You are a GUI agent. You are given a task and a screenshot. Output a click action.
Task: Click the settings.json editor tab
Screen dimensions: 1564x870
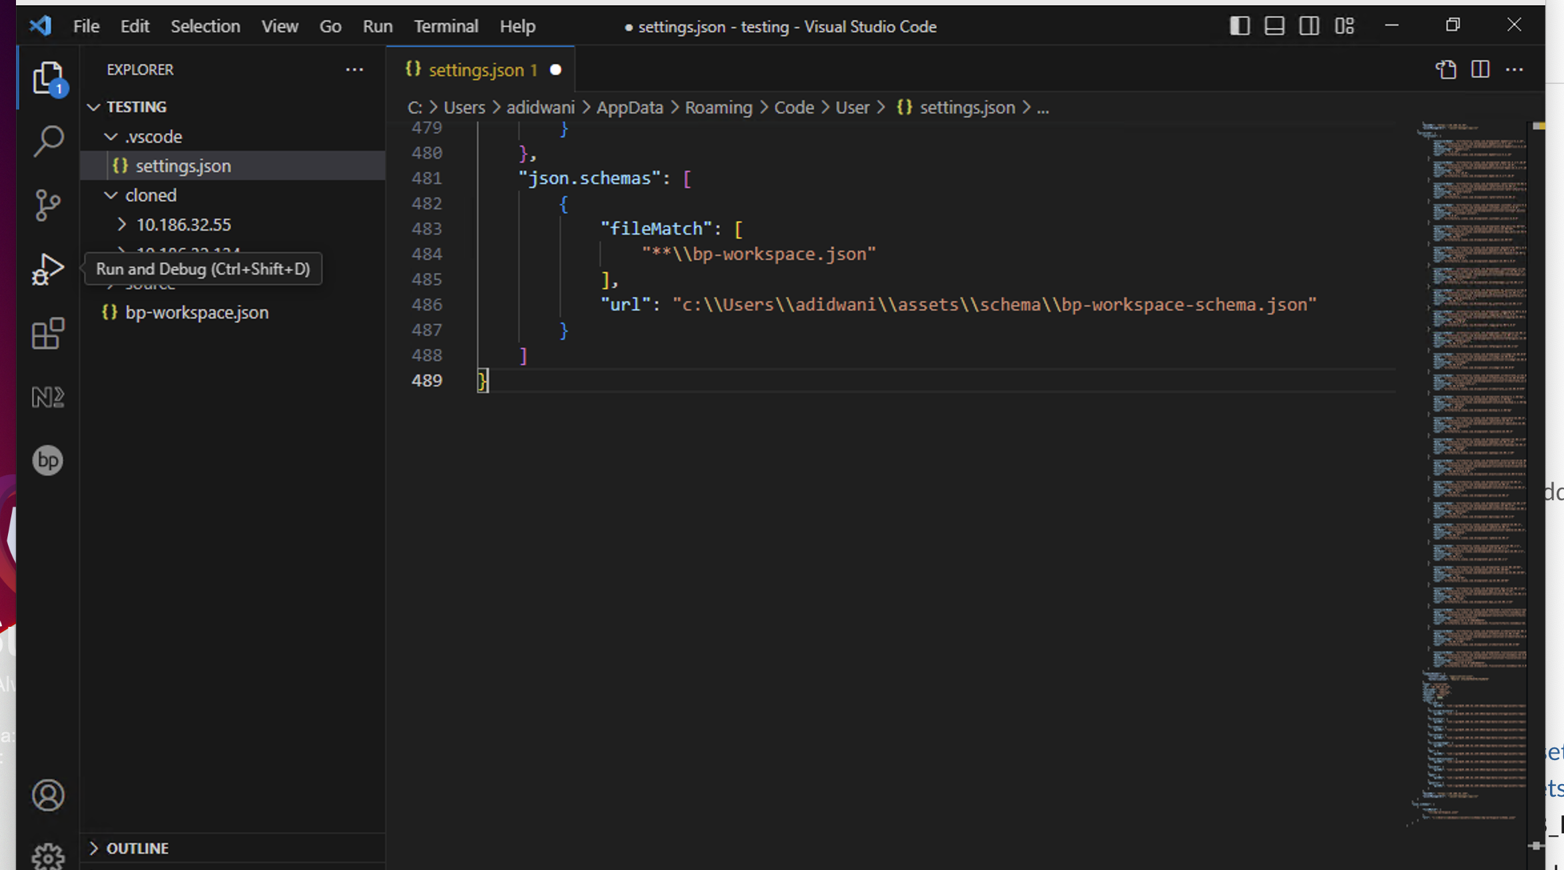coord(477,69)
